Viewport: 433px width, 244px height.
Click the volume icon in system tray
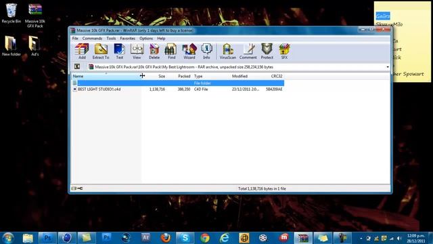(x=398, y=238)
